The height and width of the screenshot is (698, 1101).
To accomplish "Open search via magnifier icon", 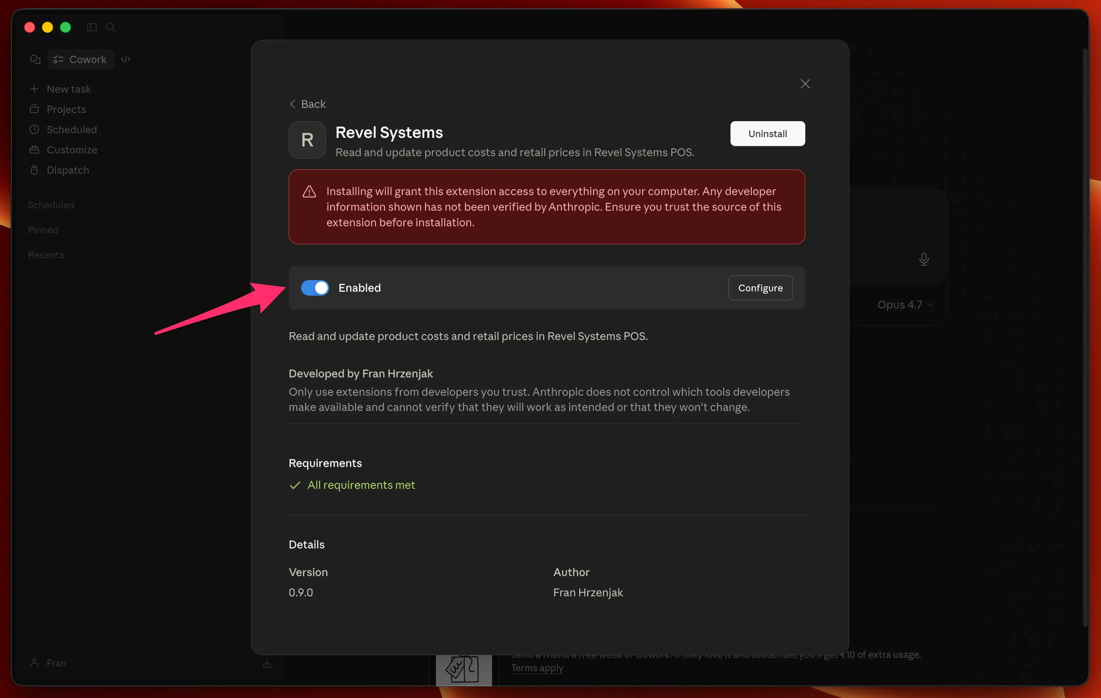I will (x=110, y=27).
